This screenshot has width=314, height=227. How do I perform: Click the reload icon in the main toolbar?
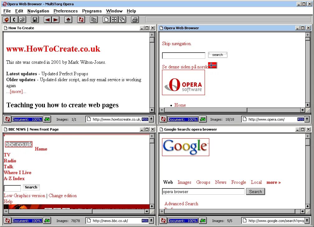tap(81, 20)
